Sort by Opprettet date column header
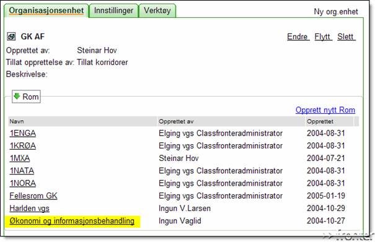 click(320, 121)
